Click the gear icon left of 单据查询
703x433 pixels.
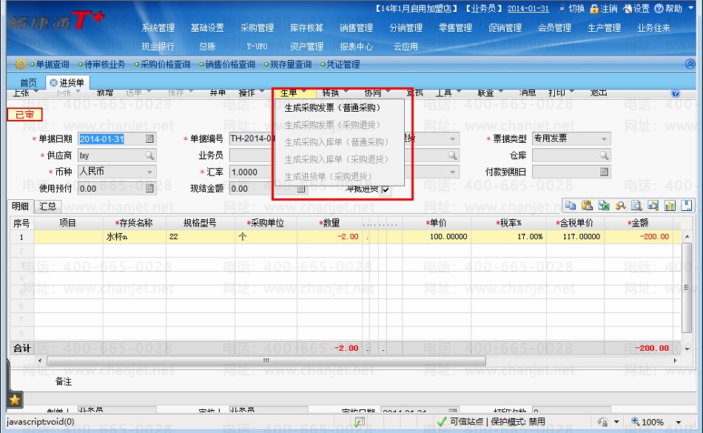point(20,64)
